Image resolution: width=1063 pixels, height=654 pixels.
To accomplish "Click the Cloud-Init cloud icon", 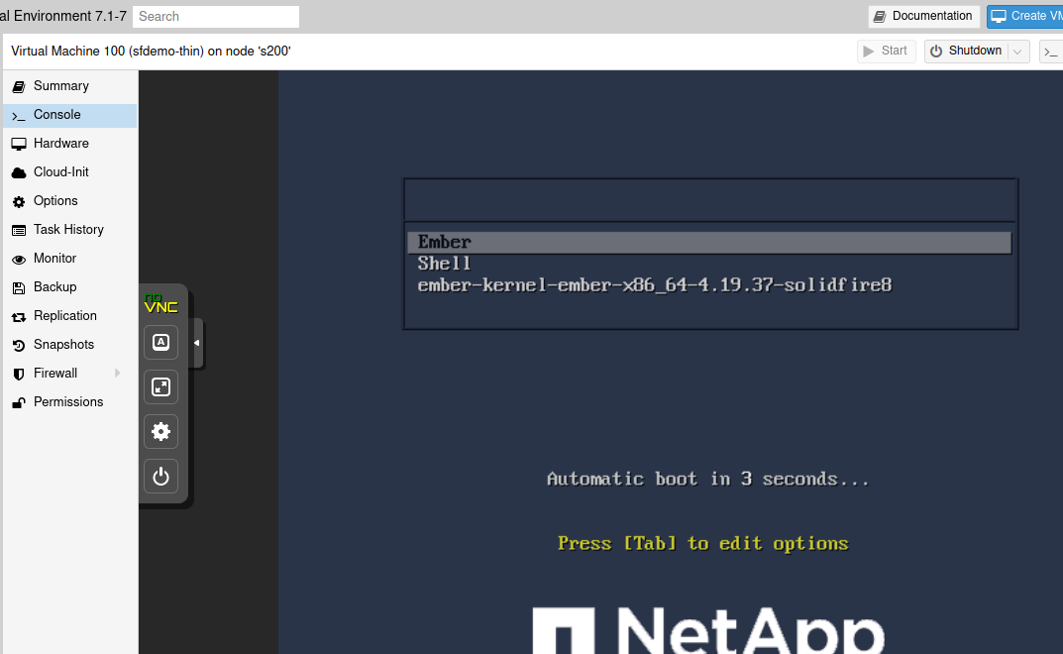I will pyautogui.click(x=19, y=173).
